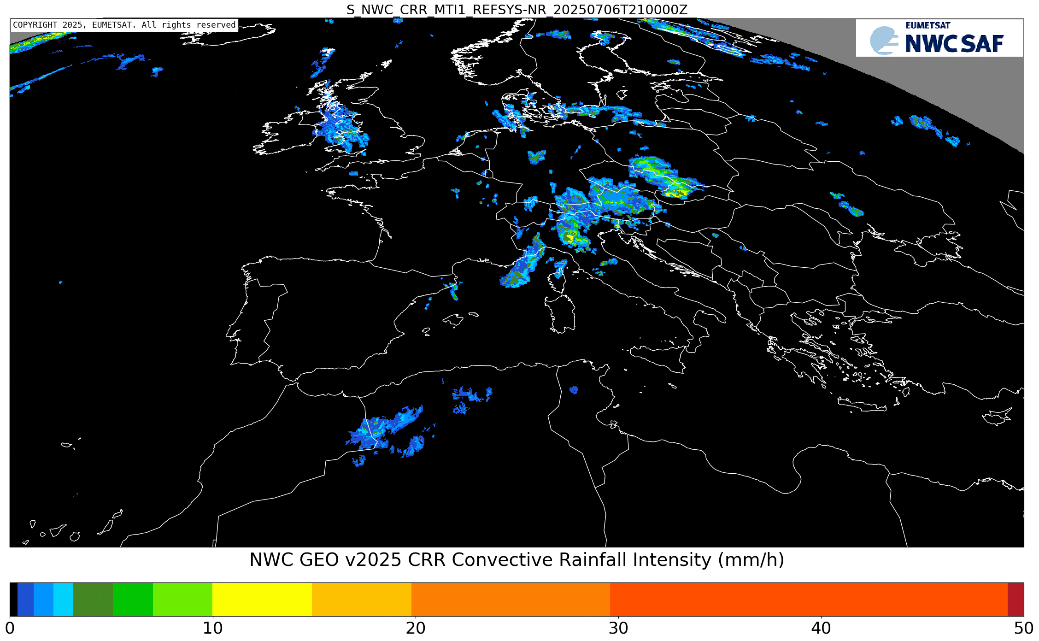Select the cyan colorbar segment
The width and height of the screenshot is (1039, 641).
[63, 600]
